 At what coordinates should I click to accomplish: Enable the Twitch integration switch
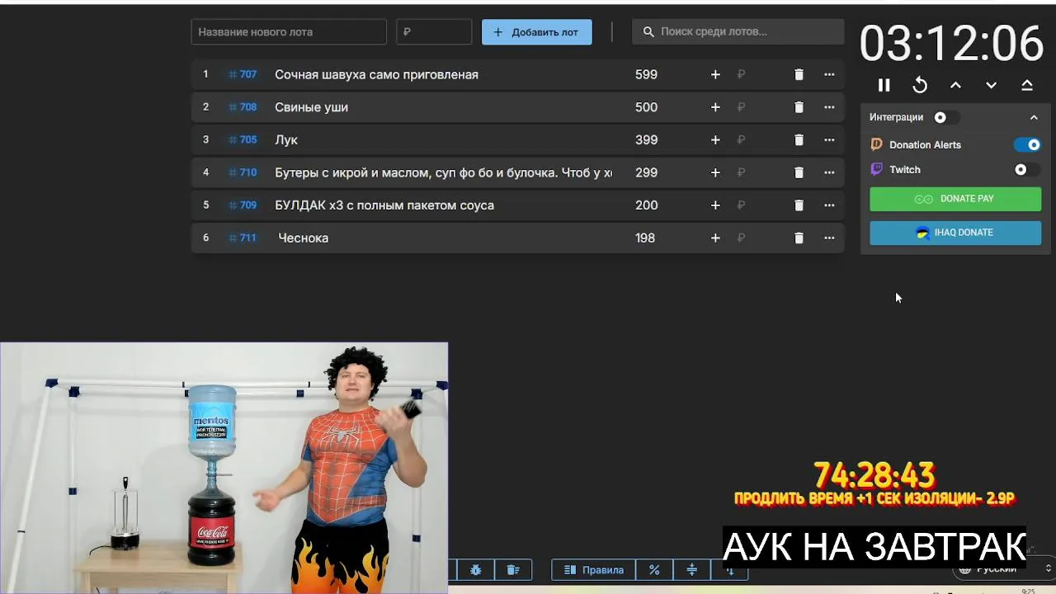pyautogui.click(x=1027, y=169)
